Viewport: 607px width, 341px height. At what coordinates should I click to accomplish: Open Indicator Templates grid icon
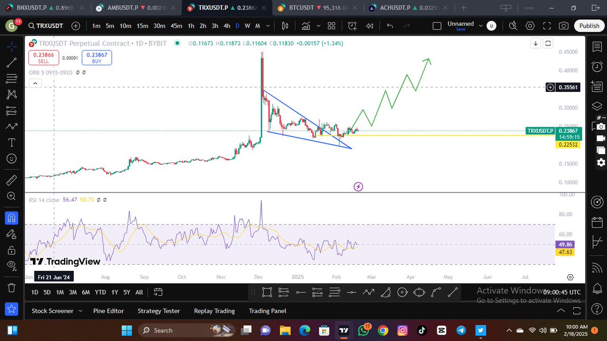coord(331,26)
